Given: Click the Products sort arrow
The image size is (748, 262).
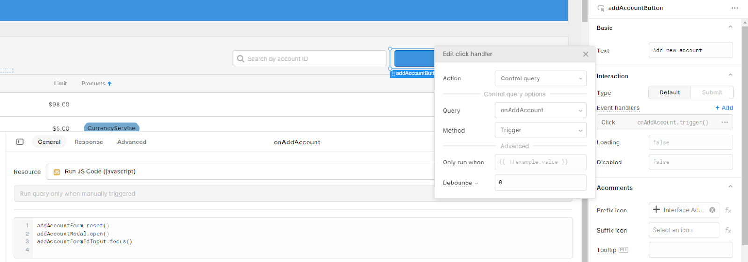Looking at the screenshot, I should coord(109,84).
